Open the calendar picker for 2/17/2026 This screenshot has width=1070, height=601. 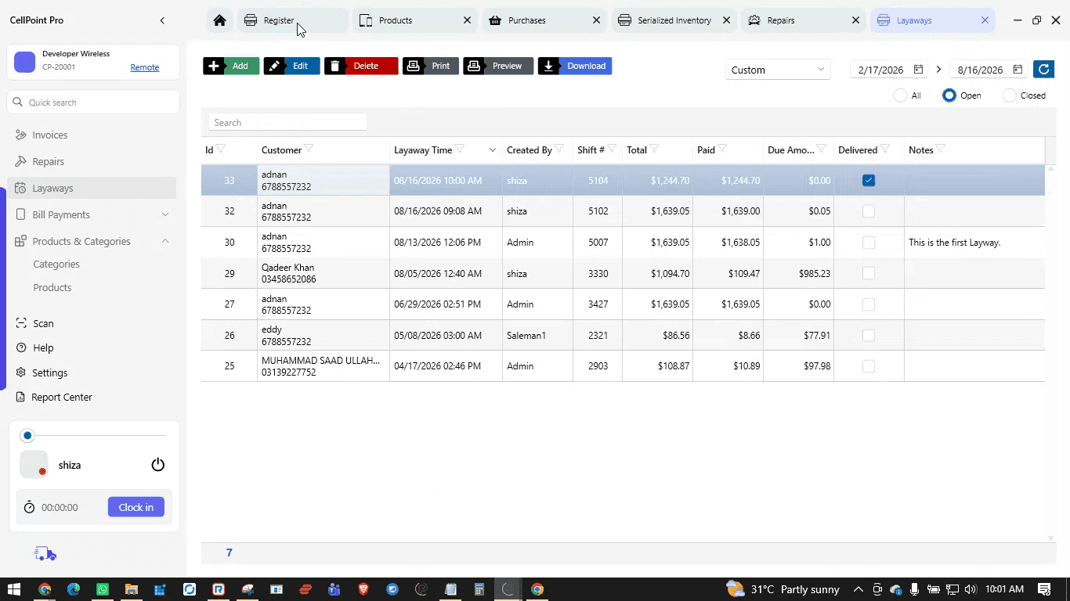[918, 70]
